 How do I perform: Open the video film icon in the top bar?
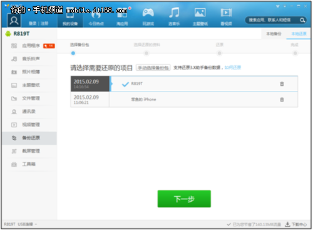coord(226,13)
